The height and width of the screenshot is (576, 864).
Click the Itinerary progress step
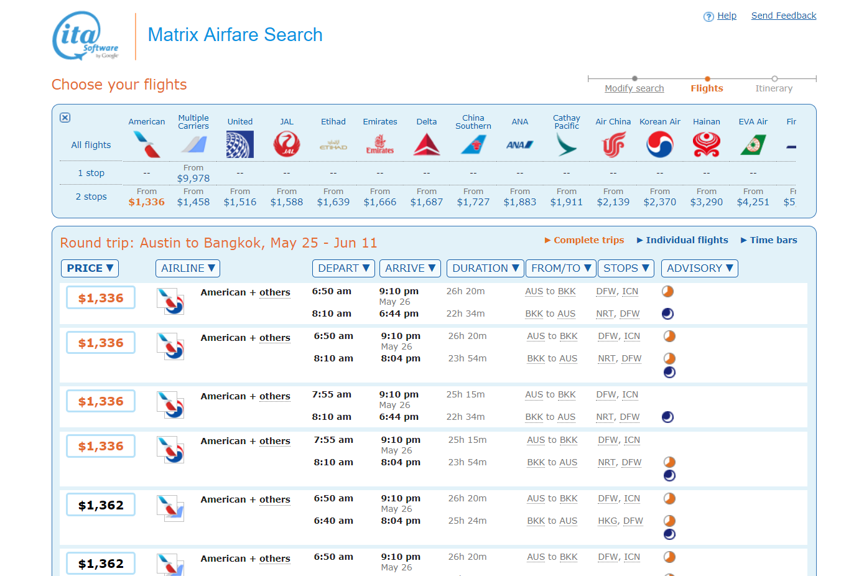pyautogui.click(x=774, y=88)
